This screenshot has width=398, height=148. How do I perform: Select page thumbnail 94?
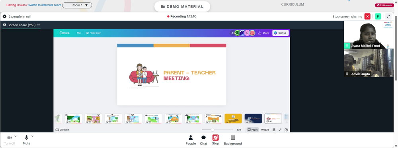pos(213,119)
